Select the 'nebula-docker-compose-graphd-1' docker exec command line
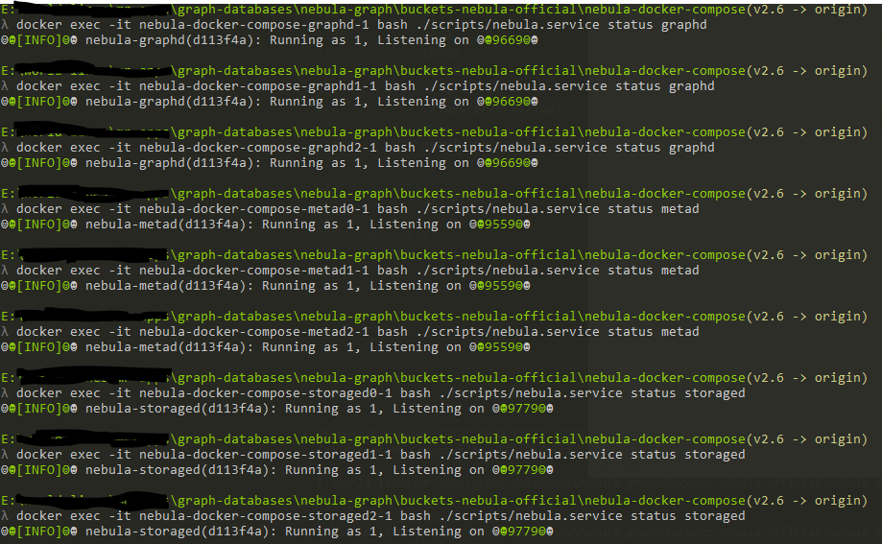The image size is (882, 544). click(x=354, y=25)
